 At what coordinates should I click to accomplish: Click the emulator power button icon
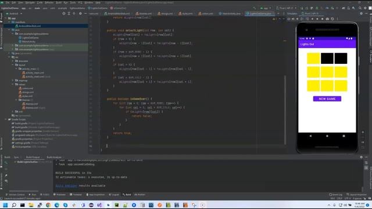(289, 19)
